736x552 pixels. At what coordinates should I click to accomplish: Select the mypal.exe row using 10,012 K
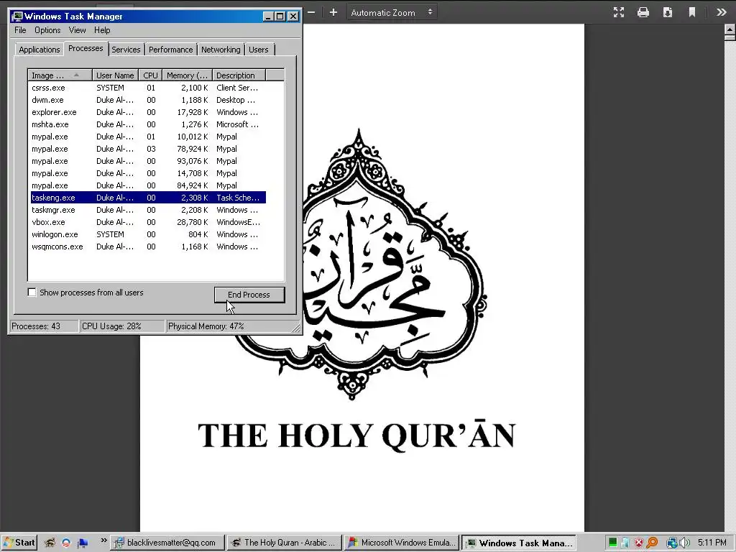coord(148,137)
